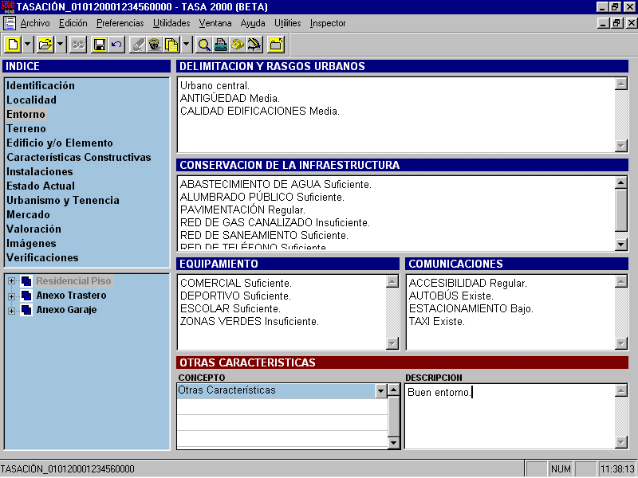This screenshot has width=638, height=478.
Task: Open Urbanismo y Tenencia section
Action: [x=63, y=201]
